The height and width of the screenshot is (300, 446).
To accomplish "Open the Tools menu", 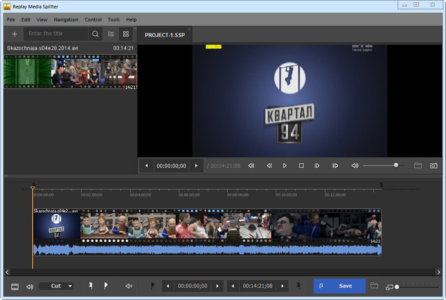I will 114,20.
